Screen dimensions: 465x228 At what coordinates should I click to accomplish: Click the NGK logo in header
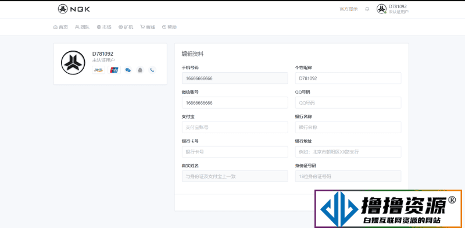[74, 9]
